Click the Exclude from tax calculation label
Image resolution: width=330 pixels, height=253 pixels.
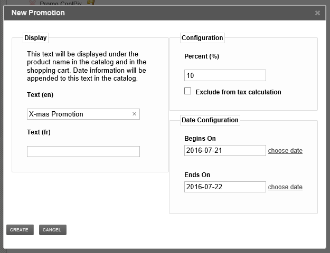(238, 92)
